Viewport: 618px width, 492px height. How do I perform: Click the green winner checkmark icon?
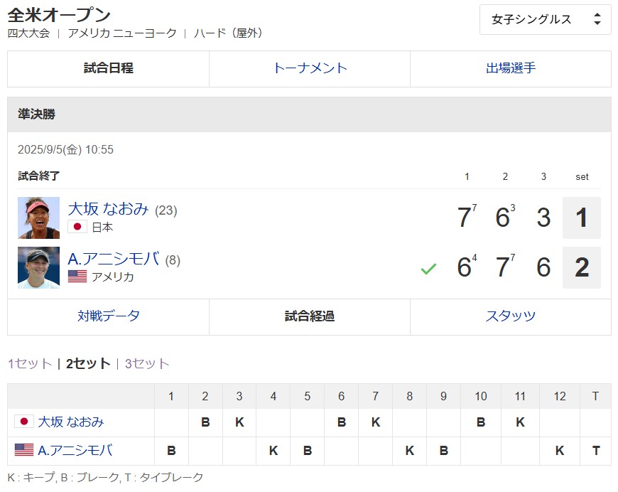pyautogui.click(x=428, y=269)
